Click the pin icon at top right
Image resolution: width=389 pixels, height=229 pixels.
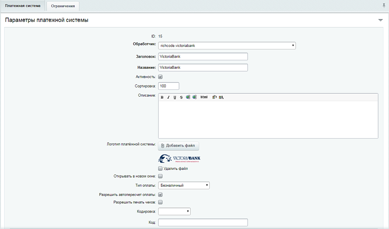pyautogui.click(x=384, y=5)
